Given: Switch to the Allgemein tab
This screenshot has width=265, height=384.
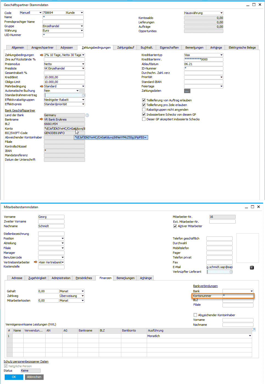Looking at the screenshot, I should click(18, 48).
